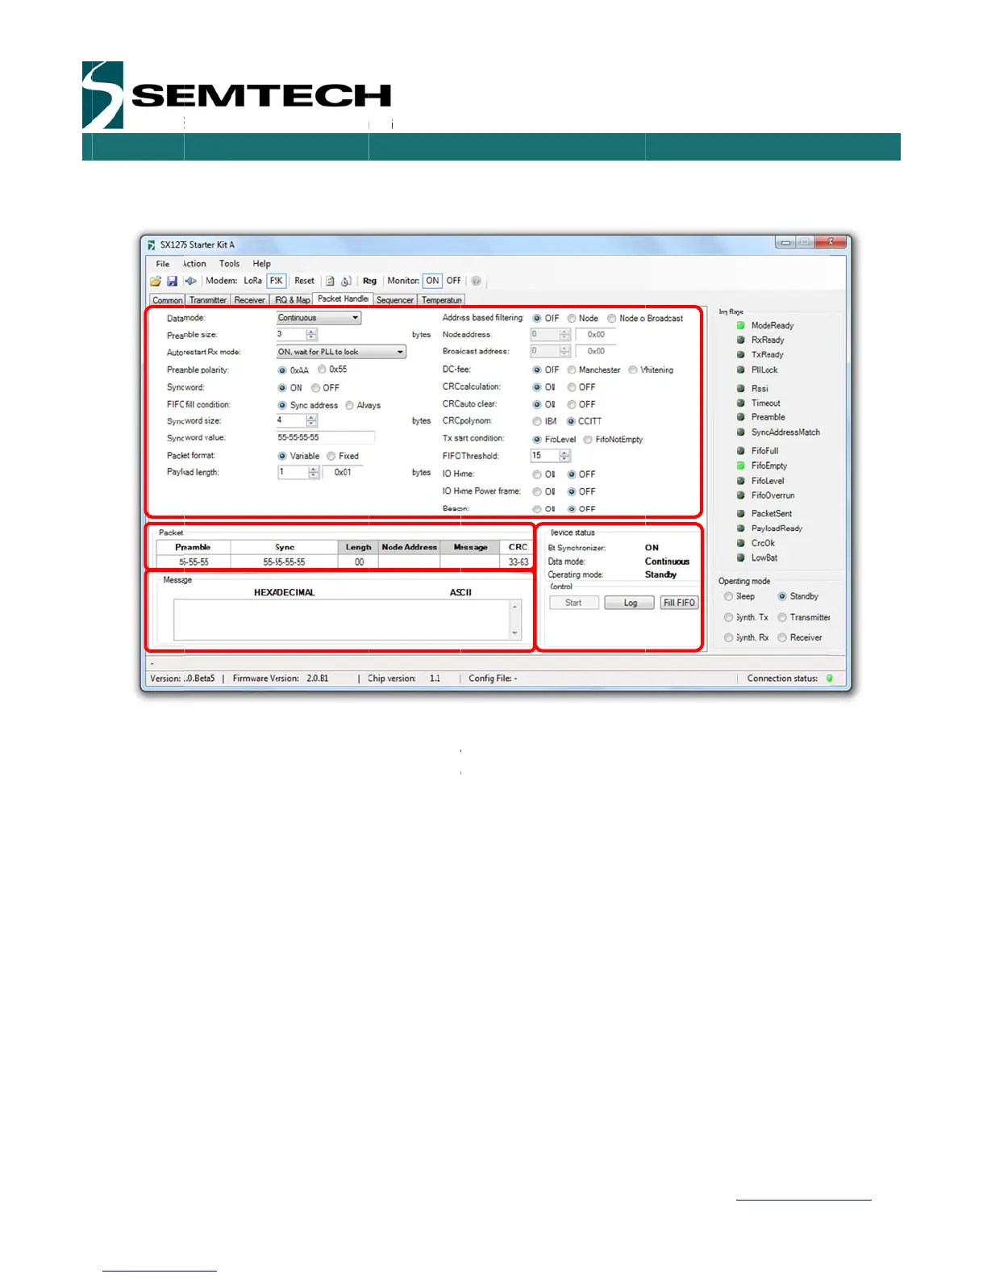Select Sleep operating mode
Viewport: 987px width, 1278px height.
[729, 596]
